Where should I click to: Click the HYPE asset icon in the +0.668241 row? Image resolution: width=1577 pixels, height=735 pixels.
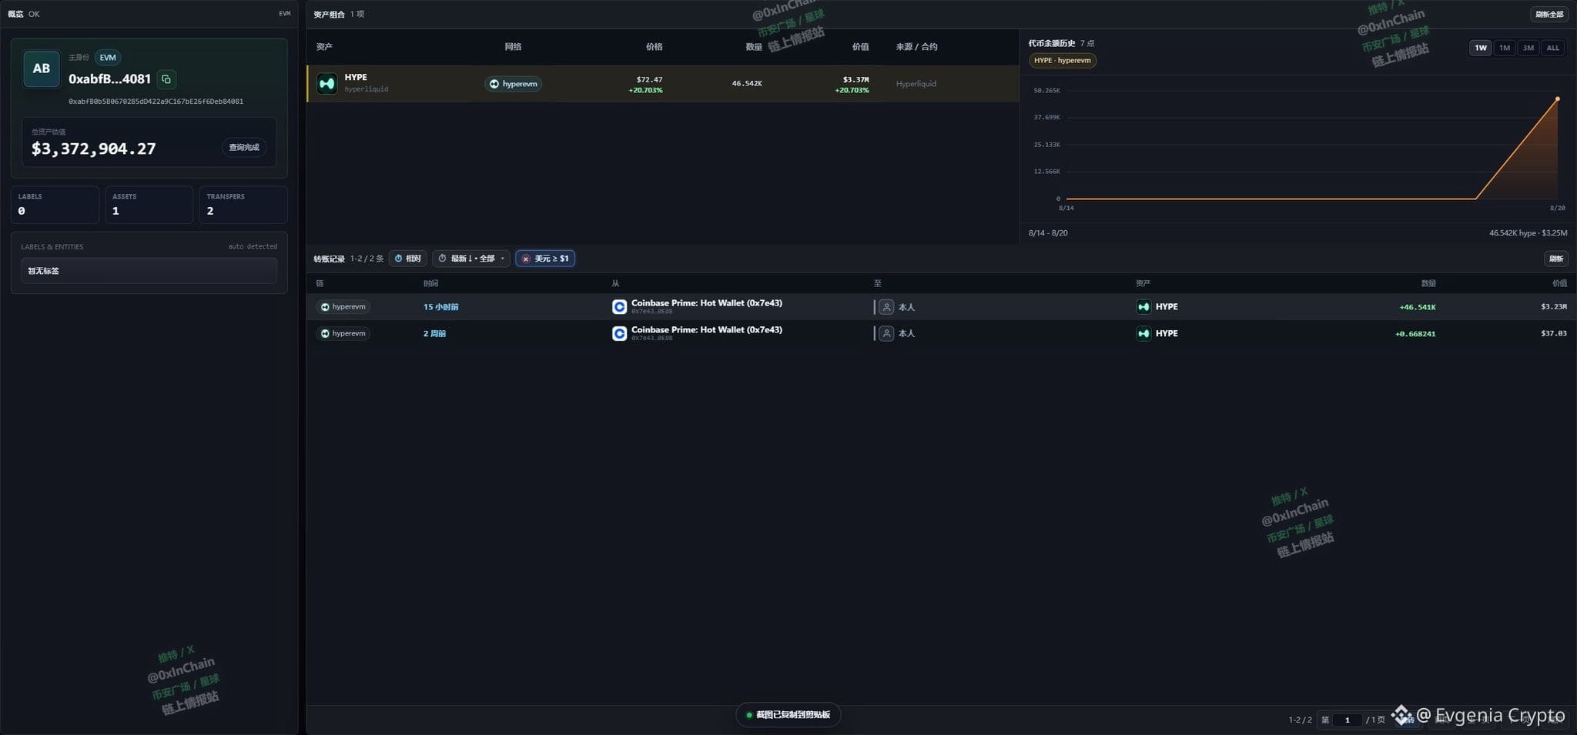(x=1143, y=333)
